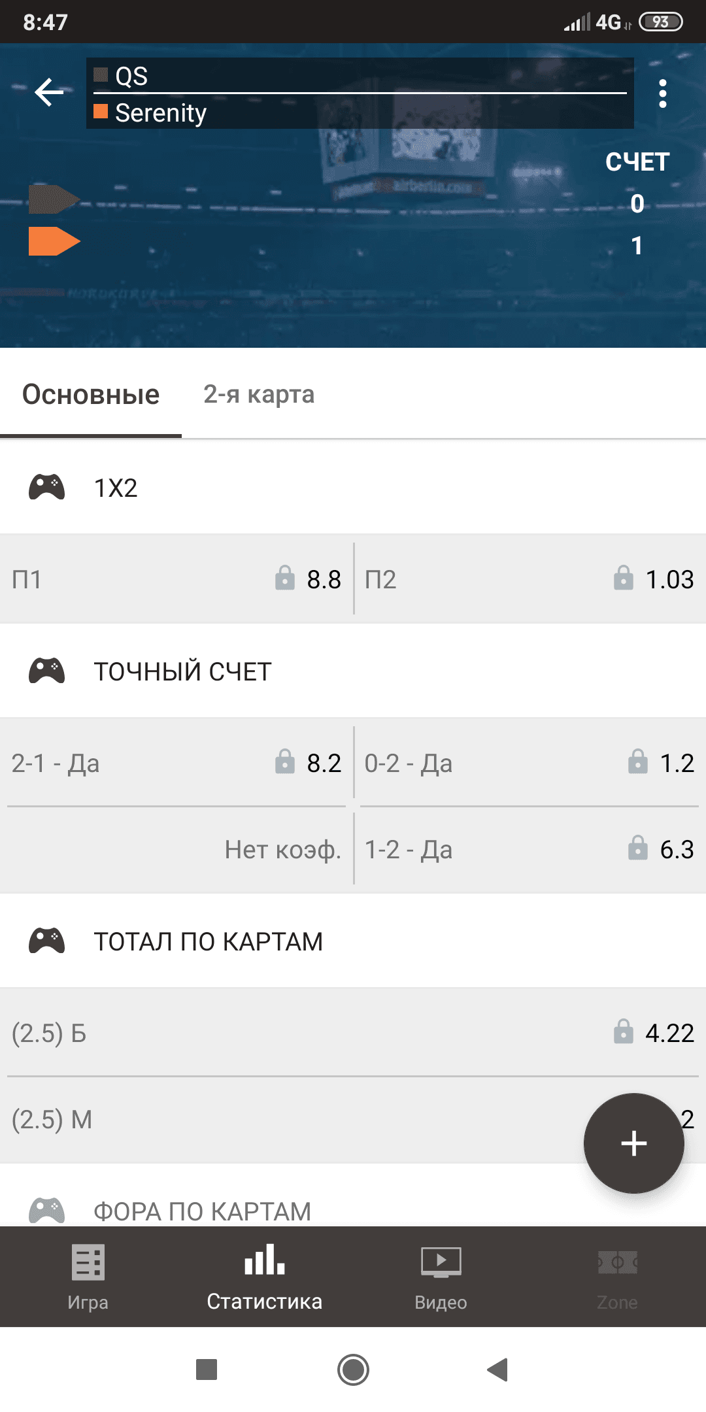706x1412 pixels.
Task: Tap the back arrow icon
Action: [50, 92]
